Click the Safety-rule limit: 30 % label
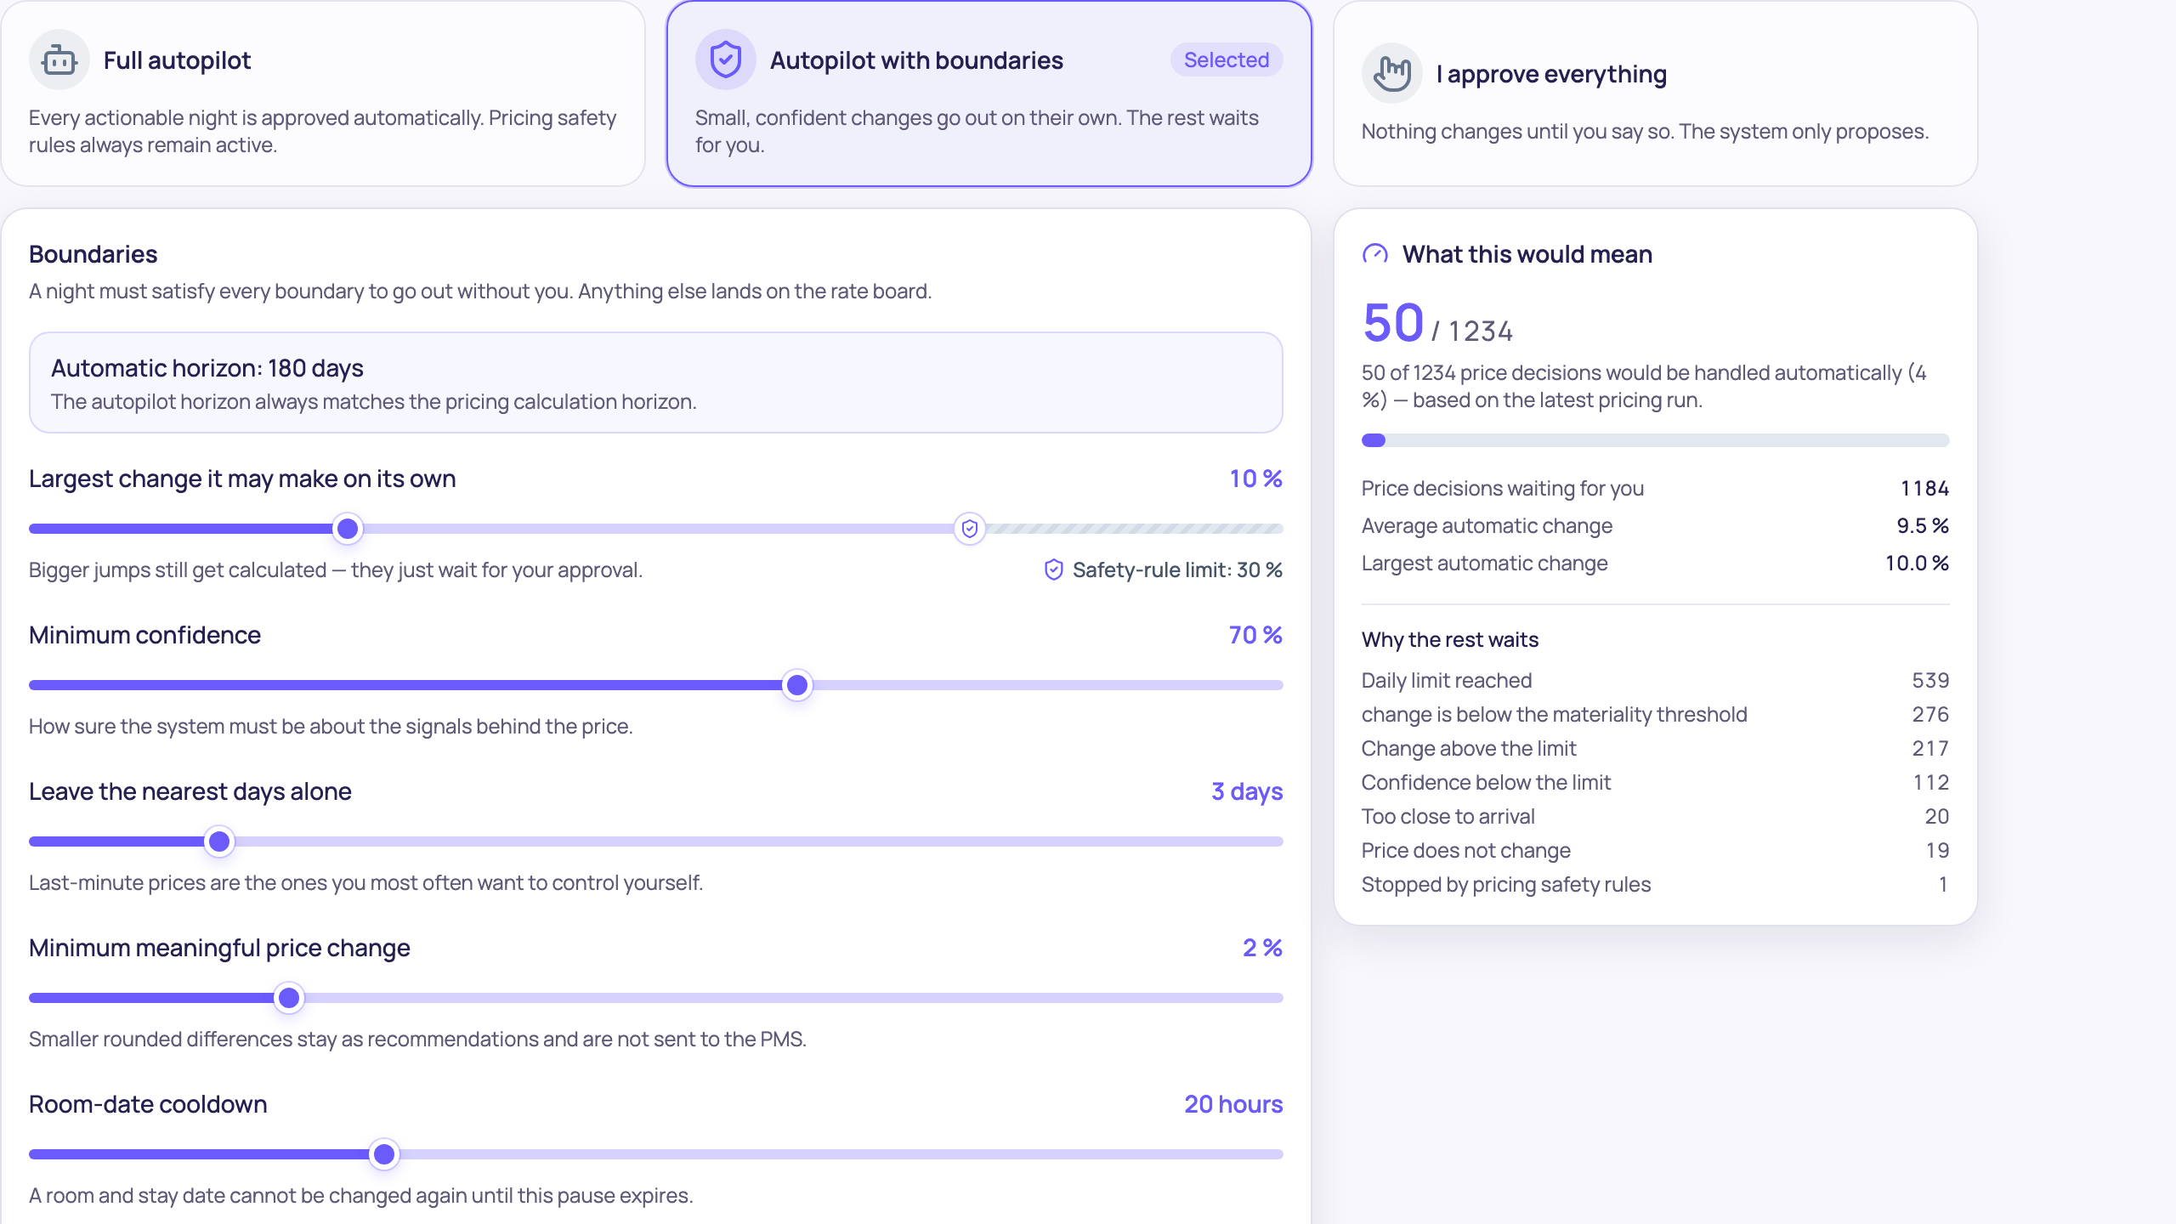Screen dimensions: 2176x1224 1177,570
